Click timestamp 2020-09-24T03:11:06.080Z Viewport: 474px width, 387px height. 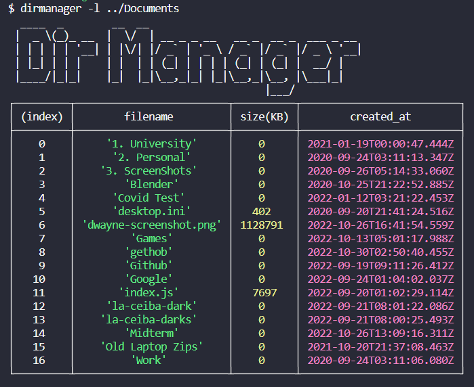[x=380, y=361]
